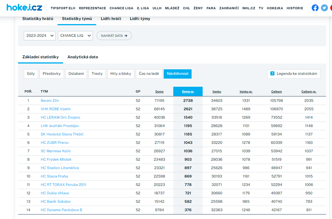The height and width of the screenshot is (219, 332).
Task: Open the CHANCE LIGA competition dropdown
Action: click(75, 36)
